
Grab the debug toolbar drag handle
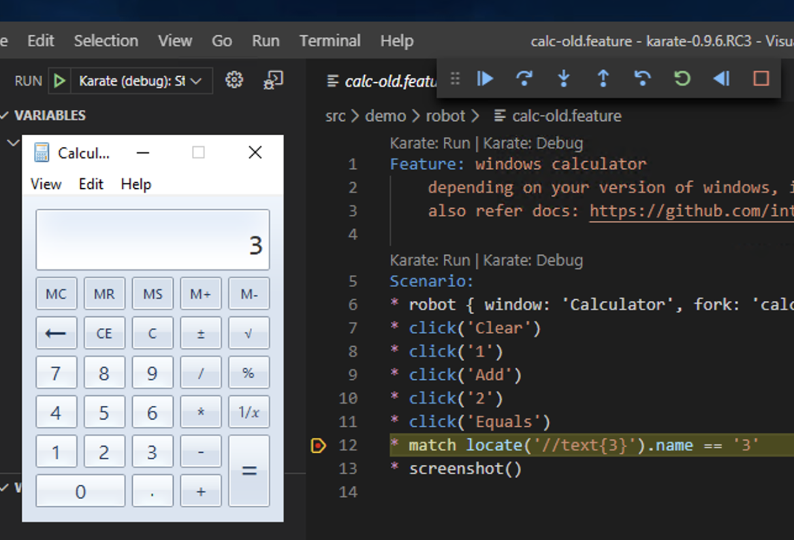455,78
